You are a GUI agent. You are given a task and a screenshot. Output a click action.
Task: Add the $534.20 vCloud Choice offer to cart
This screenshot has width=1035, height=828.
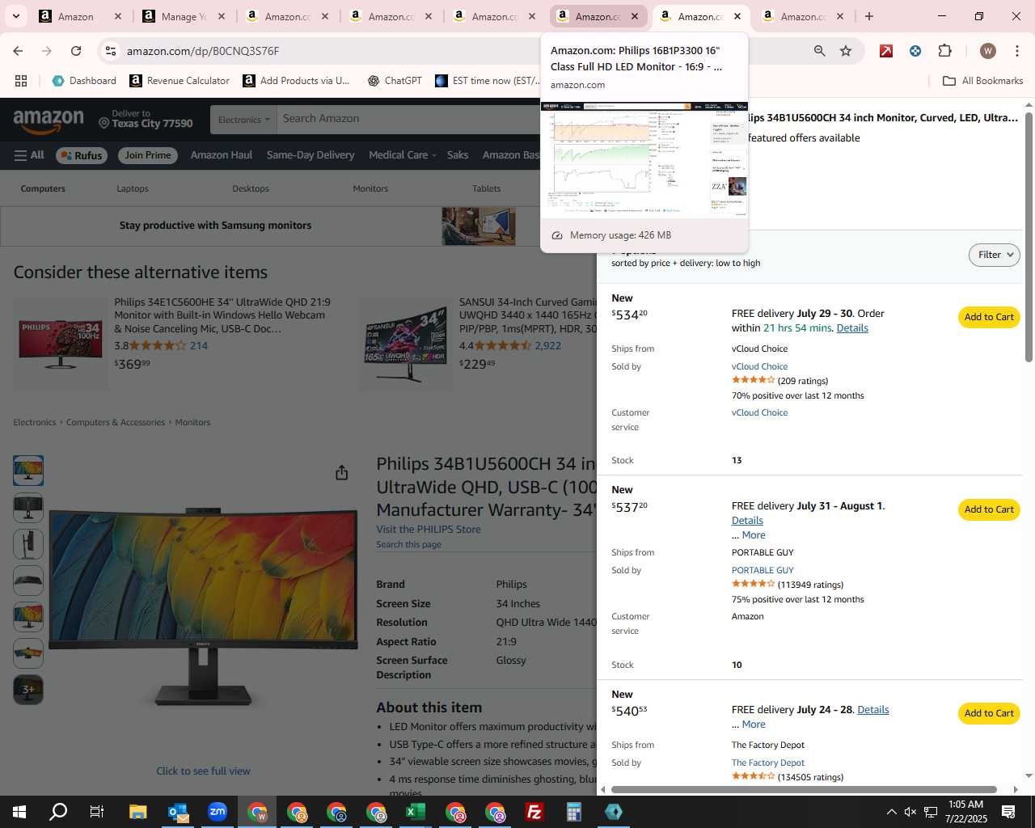(x=989, y=317)
